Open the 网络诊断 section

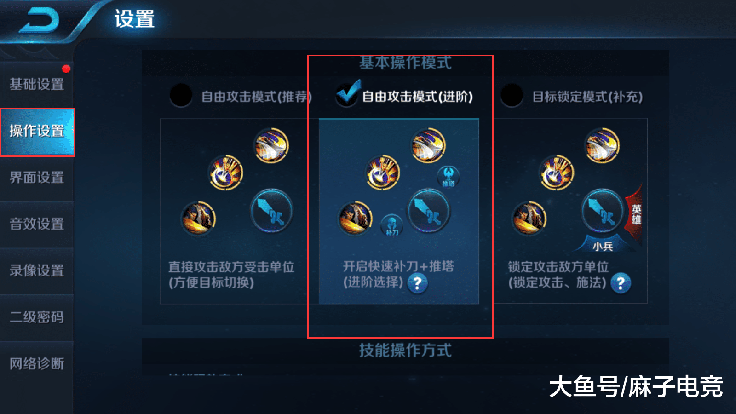pos(37,364)
